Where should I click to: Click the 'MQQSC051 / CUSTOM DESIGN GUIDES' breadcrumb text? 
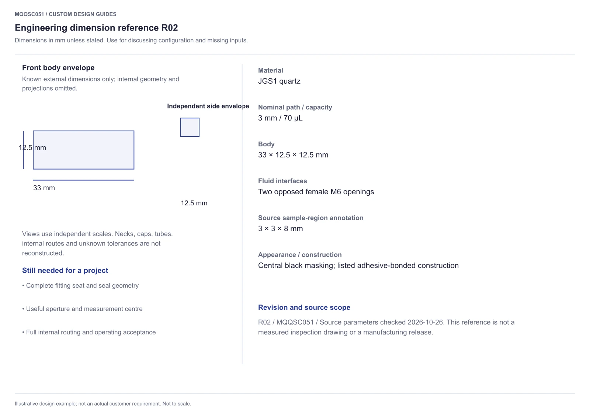tap(66, 14)
